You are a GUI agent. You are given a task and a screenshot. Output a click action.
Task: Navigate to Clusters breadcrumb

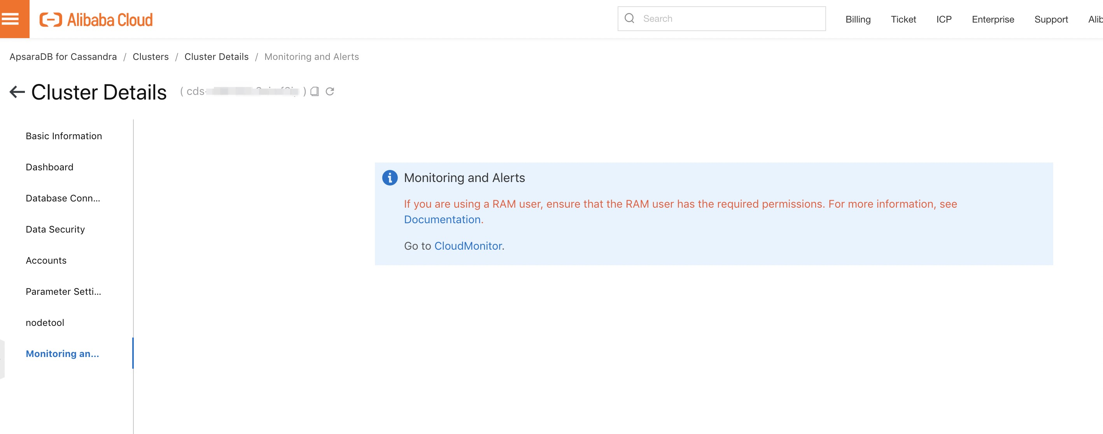click(x=150, y=56)
